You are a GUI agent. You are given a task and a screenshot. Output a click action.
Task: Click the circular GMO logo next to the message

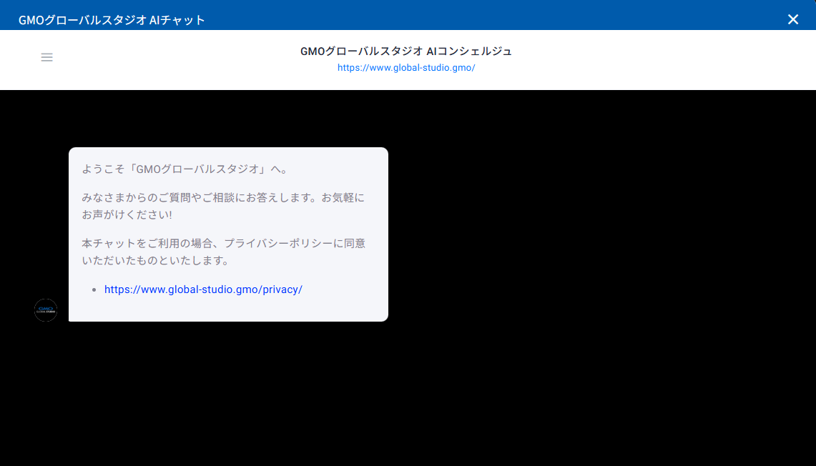click(x=45, y=309)
